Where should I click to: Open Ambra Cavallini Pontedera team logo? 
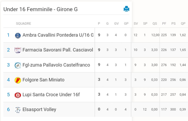pos(18,36)
